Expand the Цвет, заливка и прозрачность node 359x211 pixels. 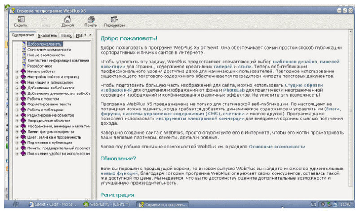click(x=17, y=137)
